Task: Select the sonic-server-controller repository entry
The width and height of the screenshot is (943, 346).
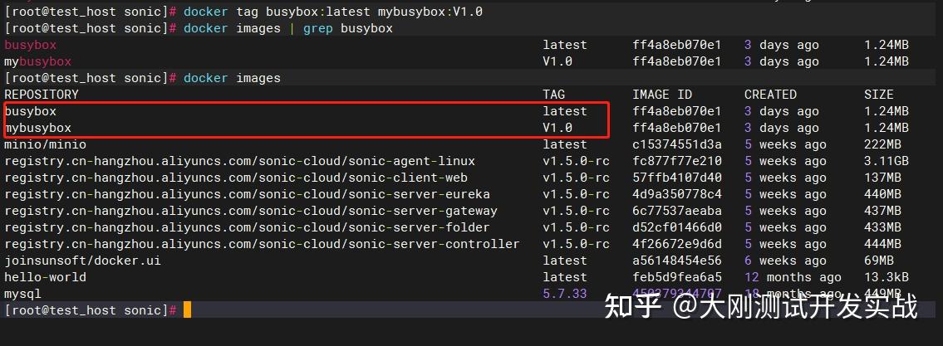Action: pyautogui.click(x=262, y=244)
